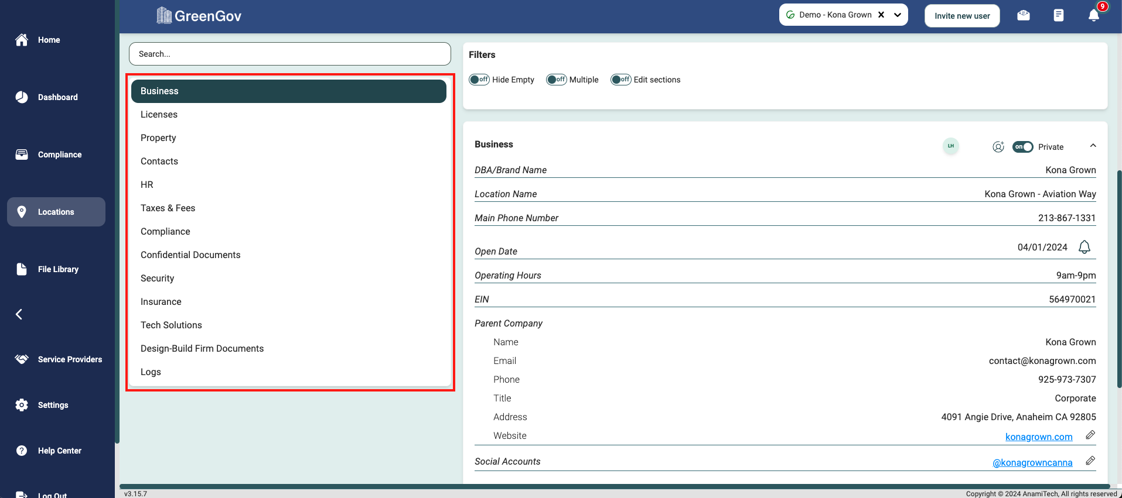Open notifications bell with badge
Image resolution: width=1122 pixels, height=498 pixels.
[x=1094, y=15]
